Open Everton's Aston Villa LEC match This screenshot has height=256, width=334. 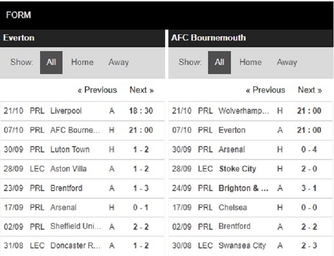[x=82, y=169]
